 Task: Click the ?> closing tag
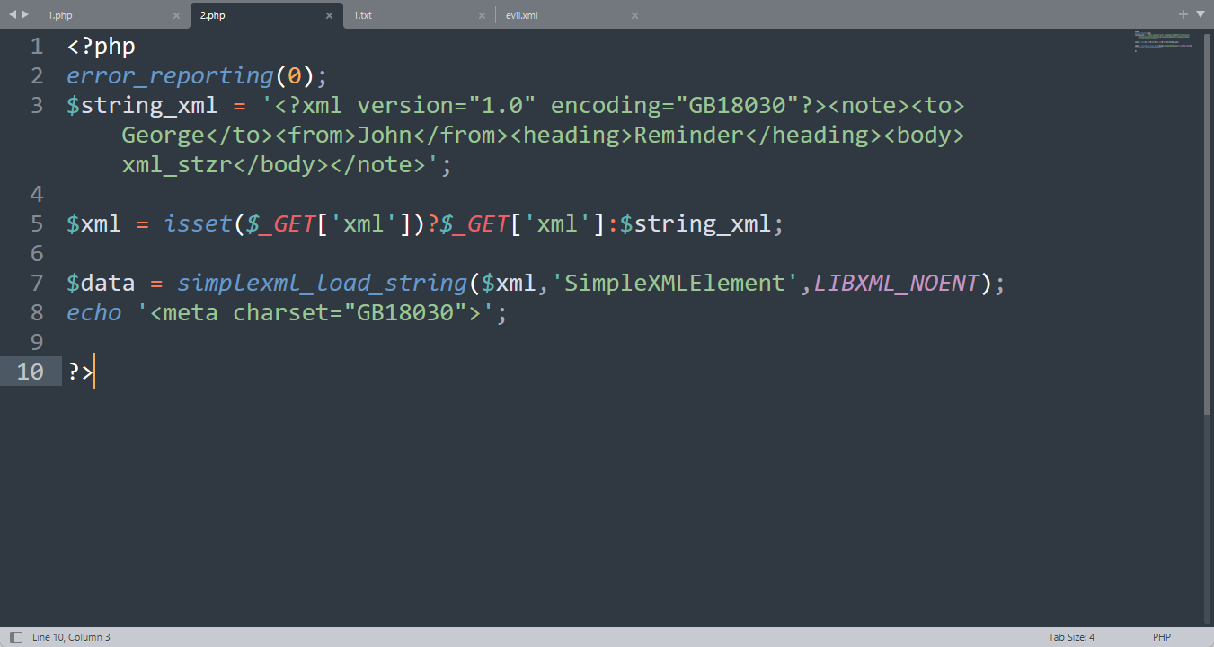click(x=80, y=372)
